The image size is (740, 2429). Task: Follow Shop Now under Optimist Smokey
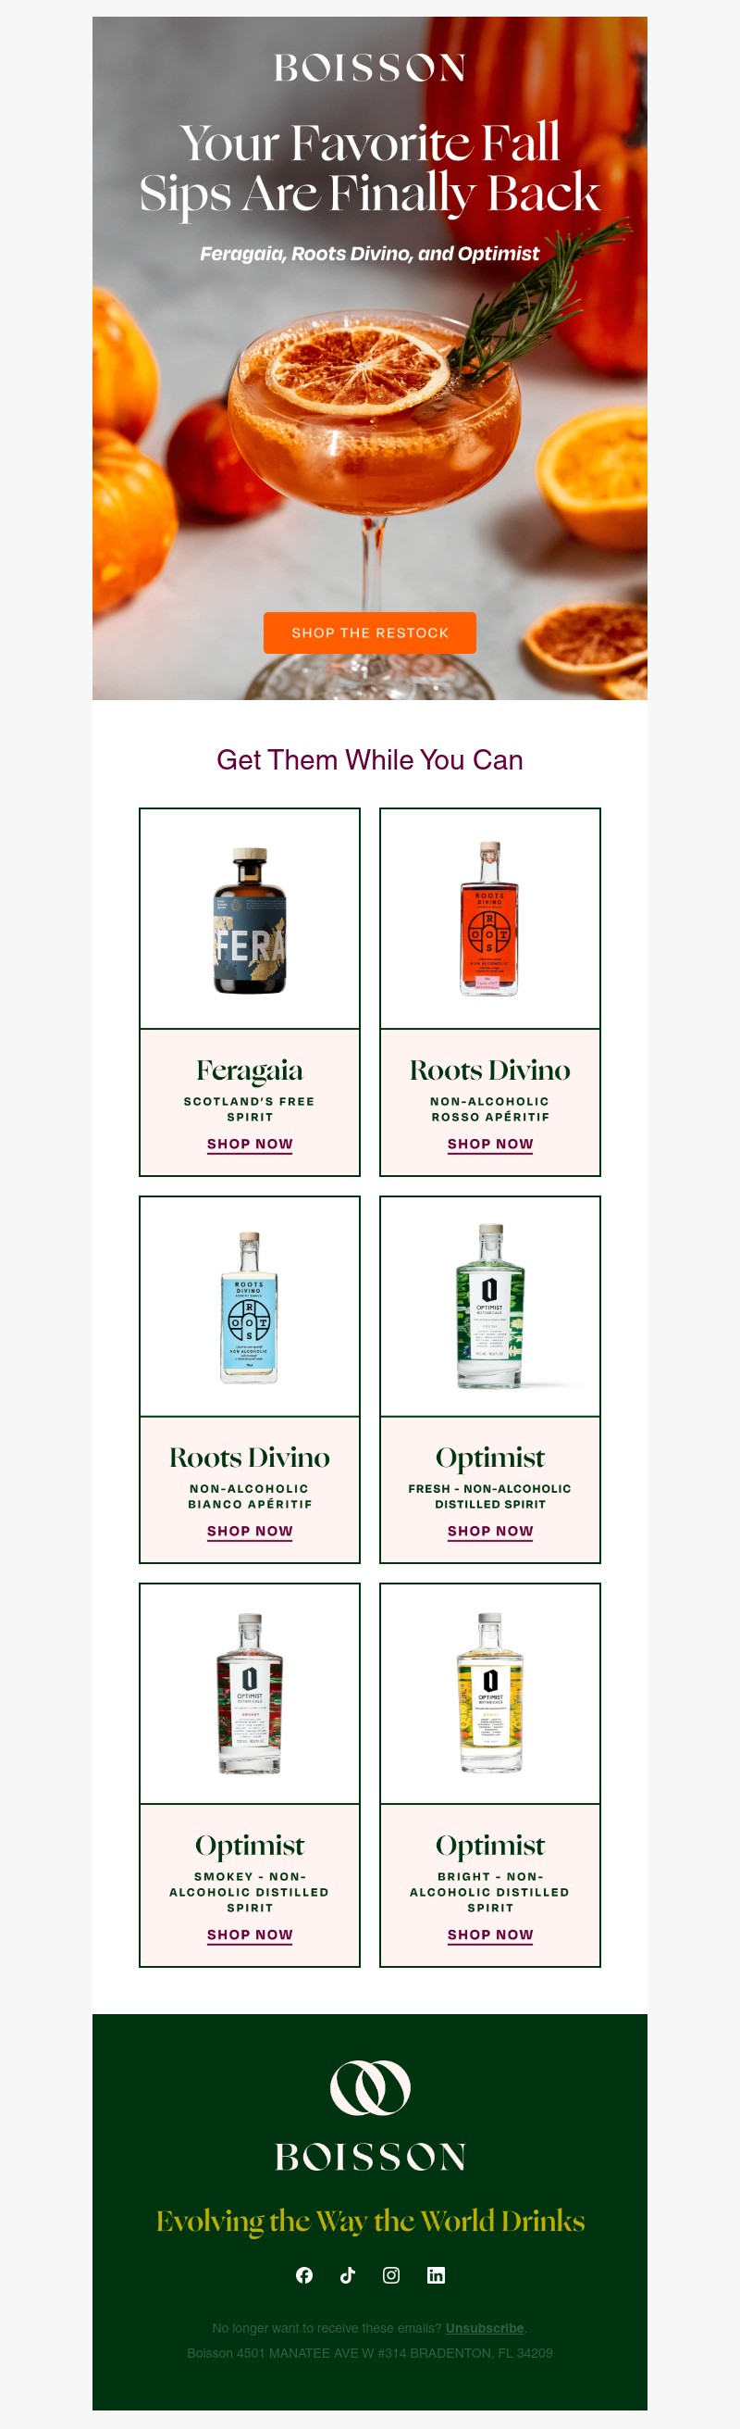(250, 1934)
